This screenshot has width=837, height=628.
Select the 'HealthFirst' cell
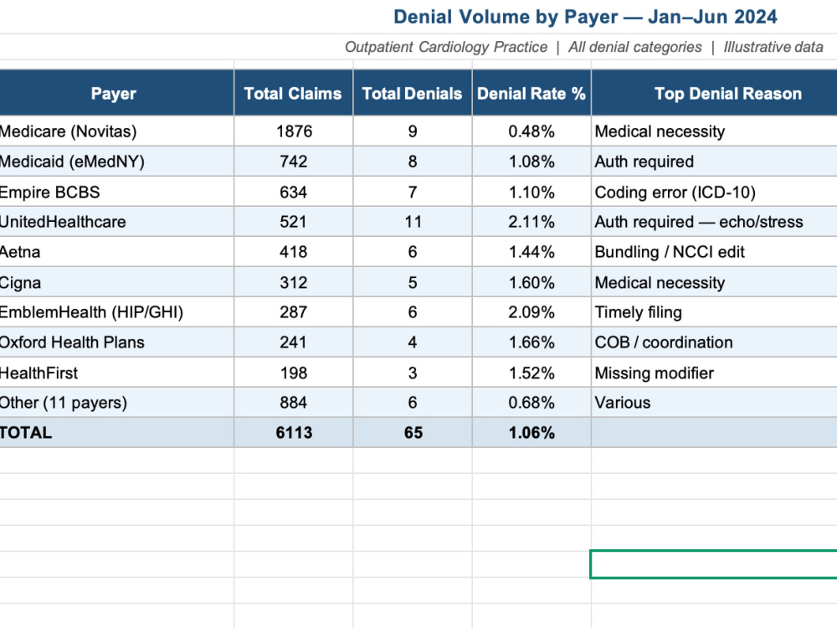point(116,373)
